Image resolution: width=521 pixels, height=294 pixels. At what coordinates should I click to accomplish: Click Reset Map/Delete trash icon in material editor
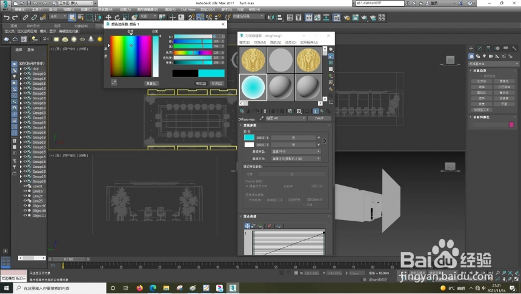click(x=265, y=111)
